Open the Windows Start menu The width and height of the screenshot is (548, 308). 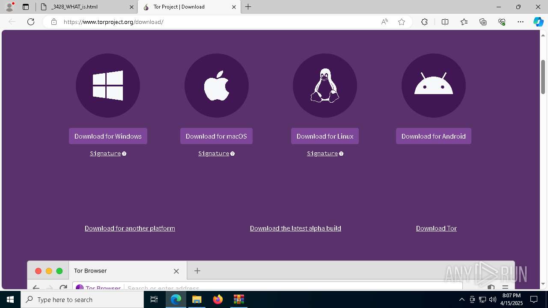coord(10,299)
